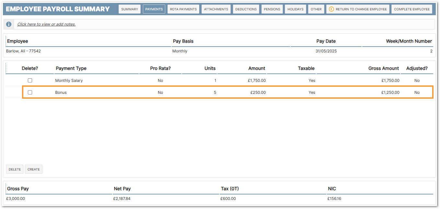Click Create to add a payment
Image resolution: width=440 pixels, height=209 pixels.
point(34,169)
